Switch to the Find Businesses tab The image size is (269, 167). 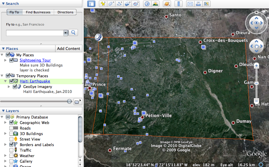(x=38, y=12)
